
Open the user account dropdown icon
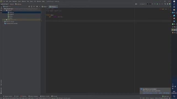[136, 4]
